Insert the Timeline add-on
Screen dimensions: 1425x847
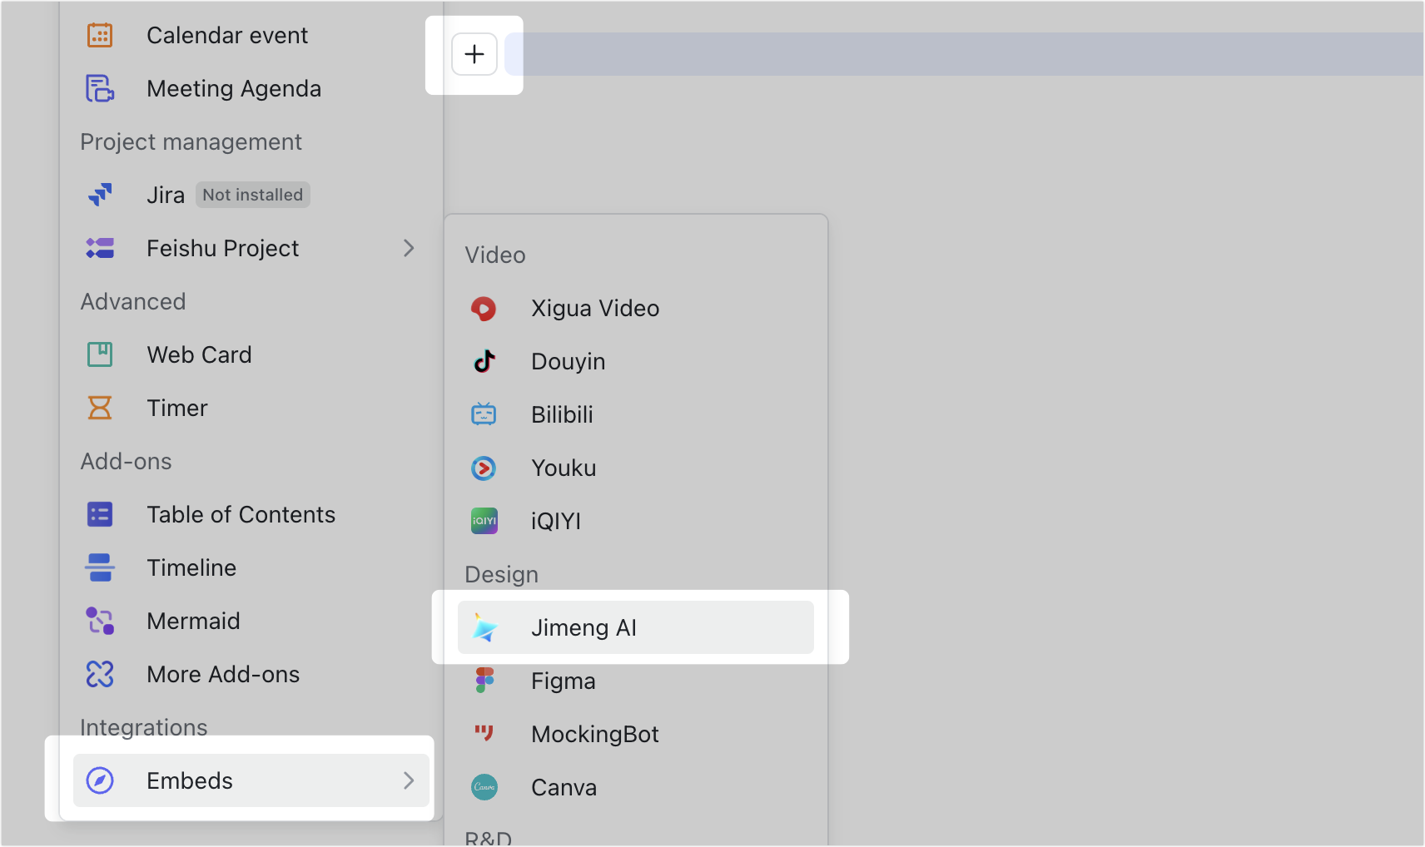coord(251,567)
